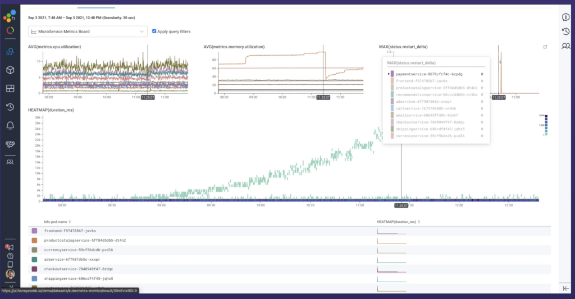The width and height of the screenshot is (575, 299).
Task: Click the adservice-6f7987d65c-xxxpr teal swatch in table
Action: point(34,260)
